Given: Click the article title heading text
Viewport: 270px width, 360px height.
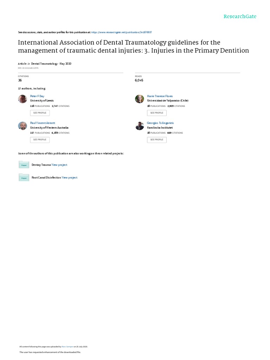Looking at the screenshot, I should click(x=133, y=46).
